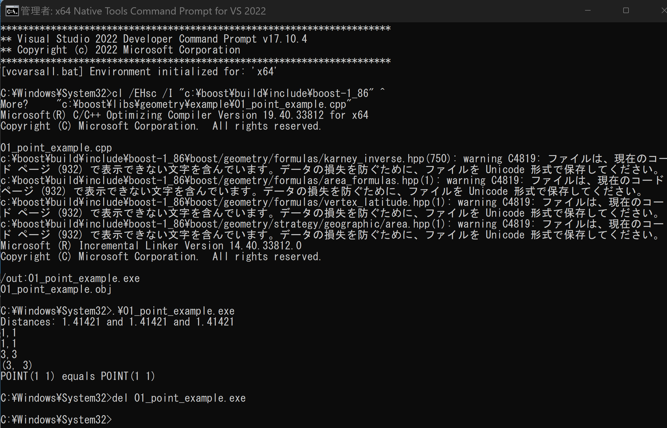Click the vertex_latitude.hpp(1) warning path

tap(223, 202)
